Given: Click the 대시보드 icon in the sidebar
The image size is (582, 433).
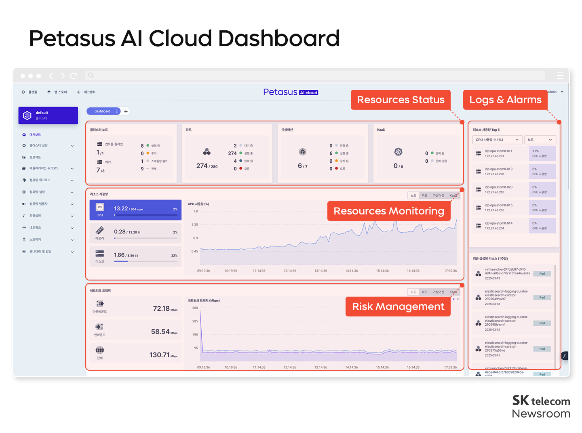Looking at the screenshot, I should pos(24,135).
